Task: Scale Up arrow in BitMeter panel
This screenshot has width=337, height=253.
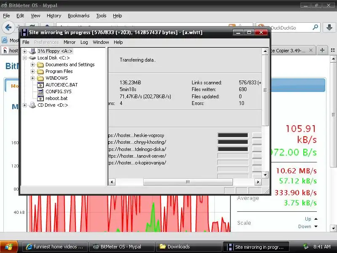Action: pos(316,219)
